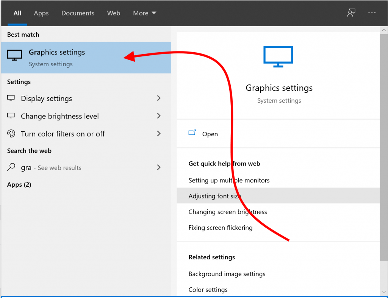Image resolution: width=388 pixels, height=298 pixels.
Task: Click the preview pane scrollbar thumb
Action: click(384, 147)
